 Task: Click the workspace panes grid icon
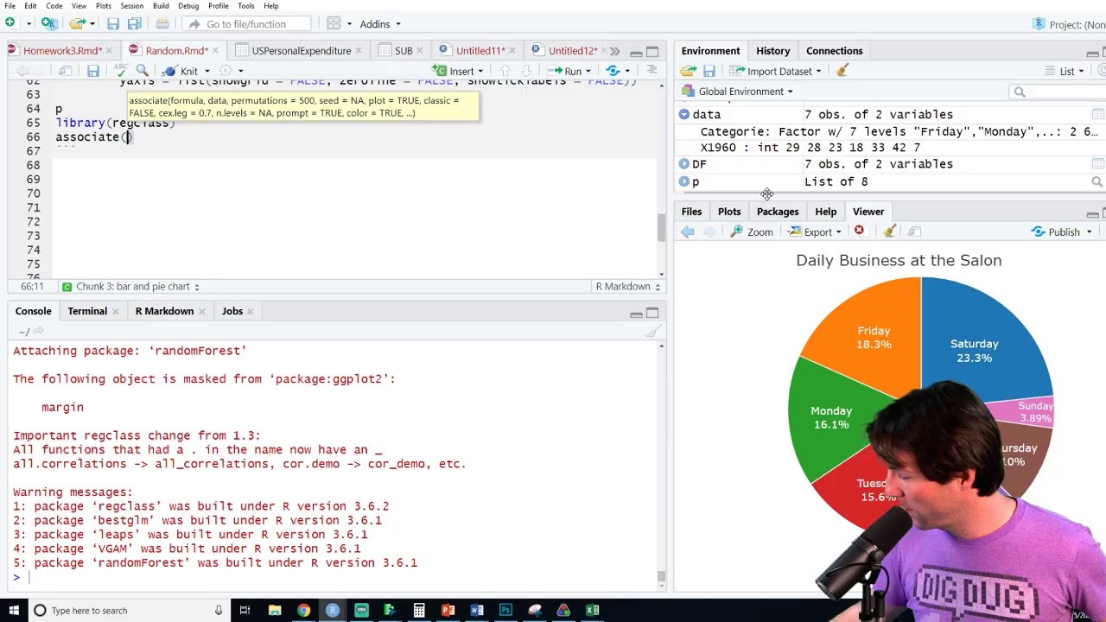334,23
